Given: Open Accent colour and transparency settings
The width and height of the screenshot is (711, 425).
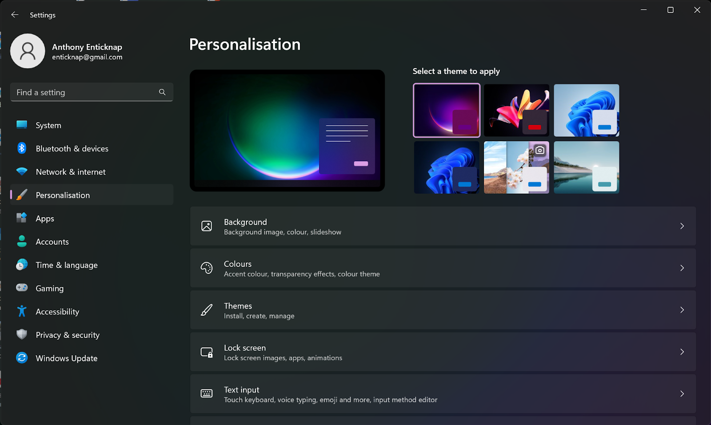Looking at the screenshot, I should (x=443, y=268).
